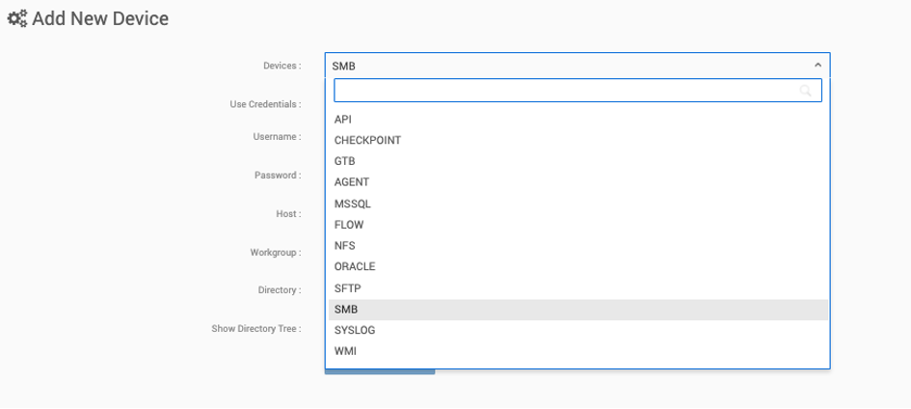Click inside the dropdown search field
This screenshot has width=911, height=409.
(577, 91)
